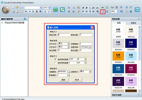Open the 边框效果 collapse dropdown

coord(90,47)
